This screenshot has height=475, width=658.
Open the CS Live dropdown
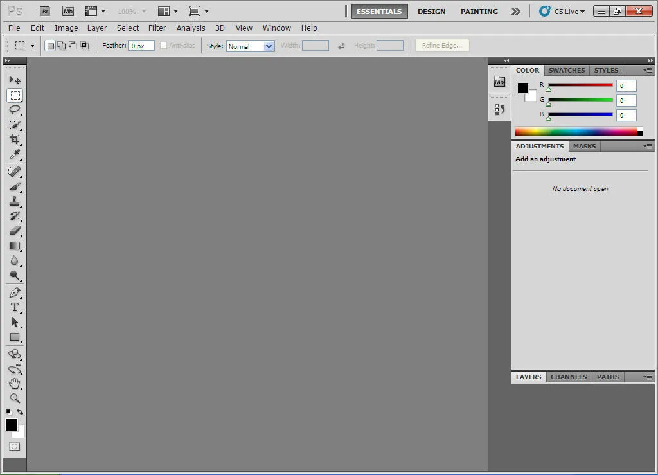[562, 12]
